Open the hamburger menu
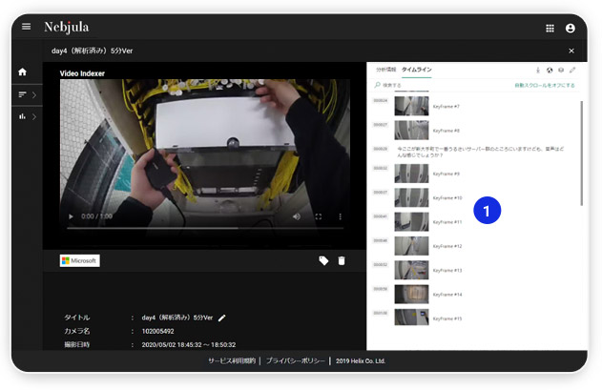The height and width of the screenshot is (390, 602). [26, 27]
